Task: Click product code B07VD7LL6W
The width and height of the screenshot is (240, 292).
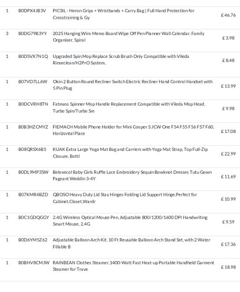Action: [x=33, y=82]
